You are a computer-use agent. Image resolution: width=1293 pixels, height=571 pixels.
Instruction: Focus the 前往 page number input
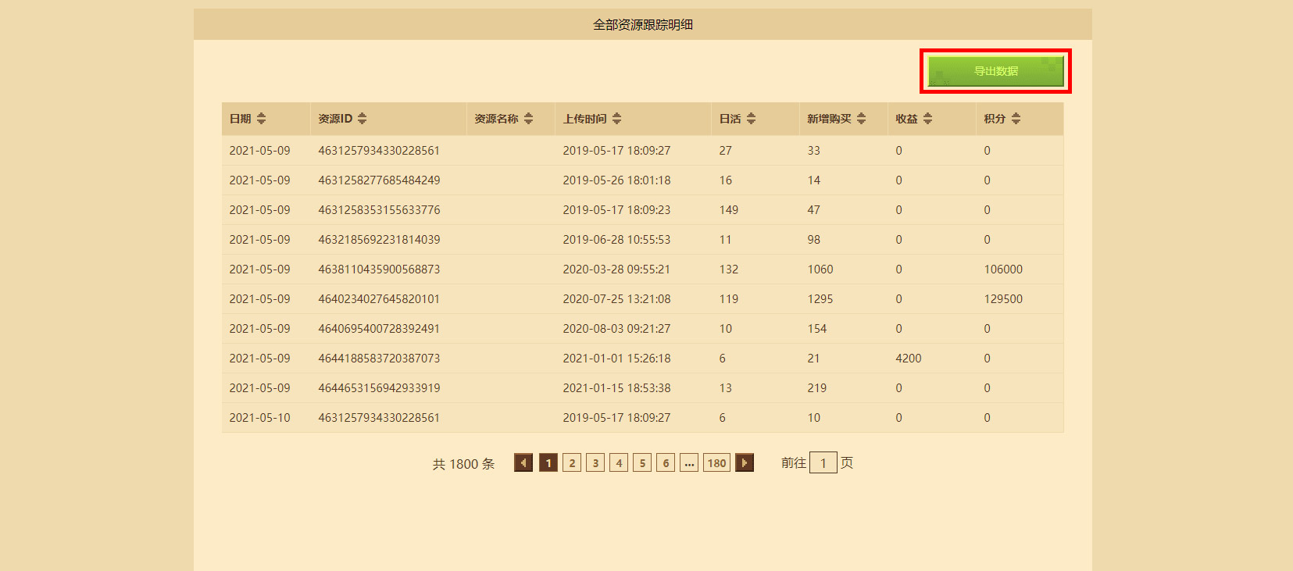click(x=823, y=462)
